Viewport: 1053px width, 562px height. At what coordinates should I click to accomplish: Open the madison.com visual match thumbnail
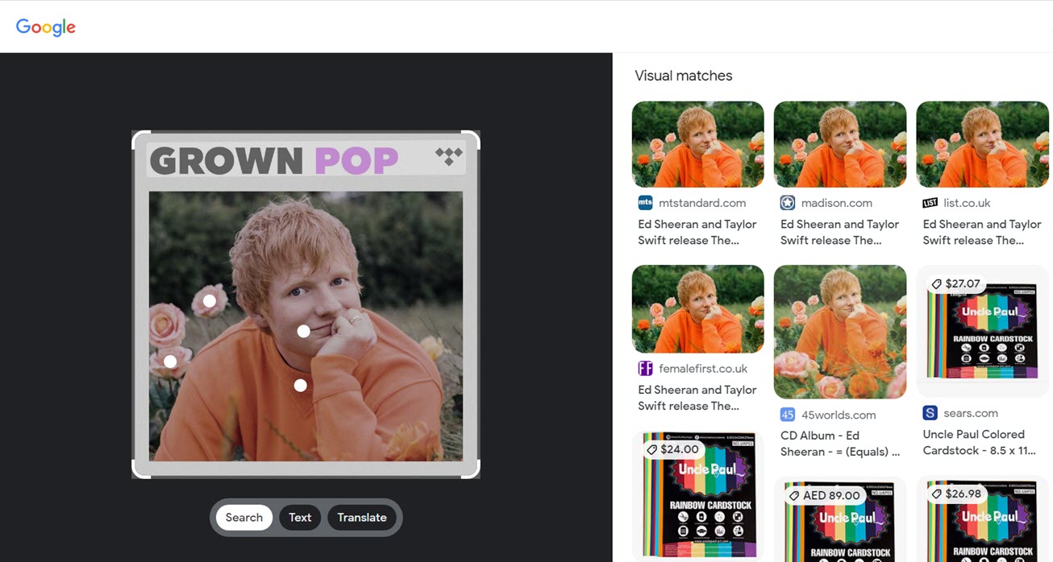[x=840, y=144]
